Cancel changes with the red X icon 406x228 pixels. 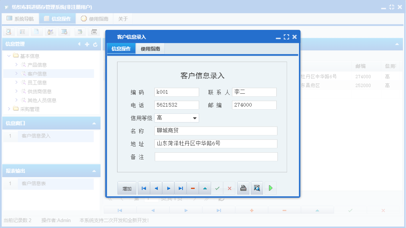pos(229,188)
